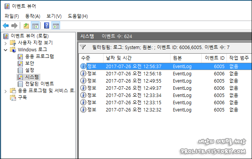Select the 12:49:55 event timestamp
Viewport: 252px width, 159px height.
coord(134,81)
